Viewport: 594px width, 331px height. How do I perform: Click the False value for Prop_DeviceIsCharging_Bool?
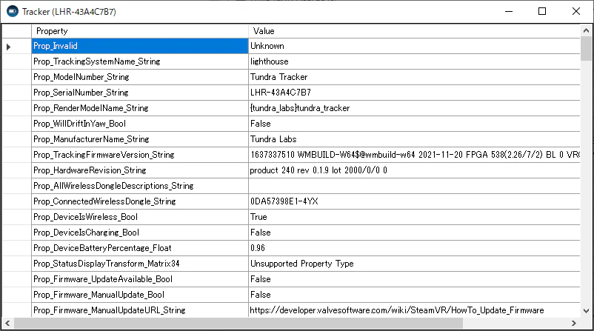[414, 233]
